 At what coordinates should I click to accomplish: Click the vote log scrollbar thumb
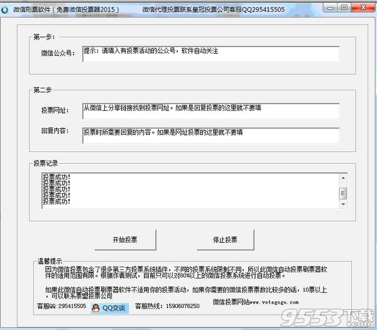pos(343,193)
